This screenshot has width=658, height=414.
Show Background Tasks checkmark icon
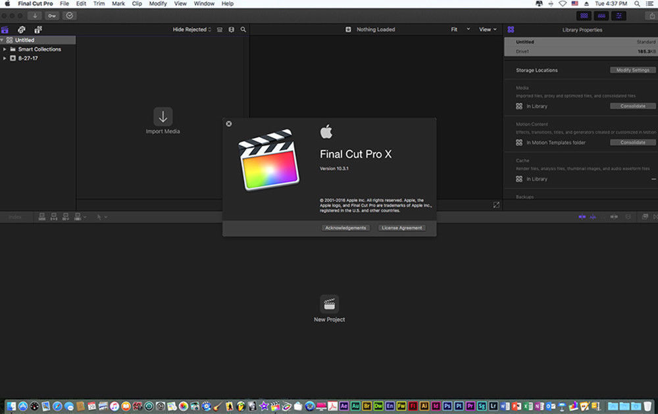(x=70, y=16)
